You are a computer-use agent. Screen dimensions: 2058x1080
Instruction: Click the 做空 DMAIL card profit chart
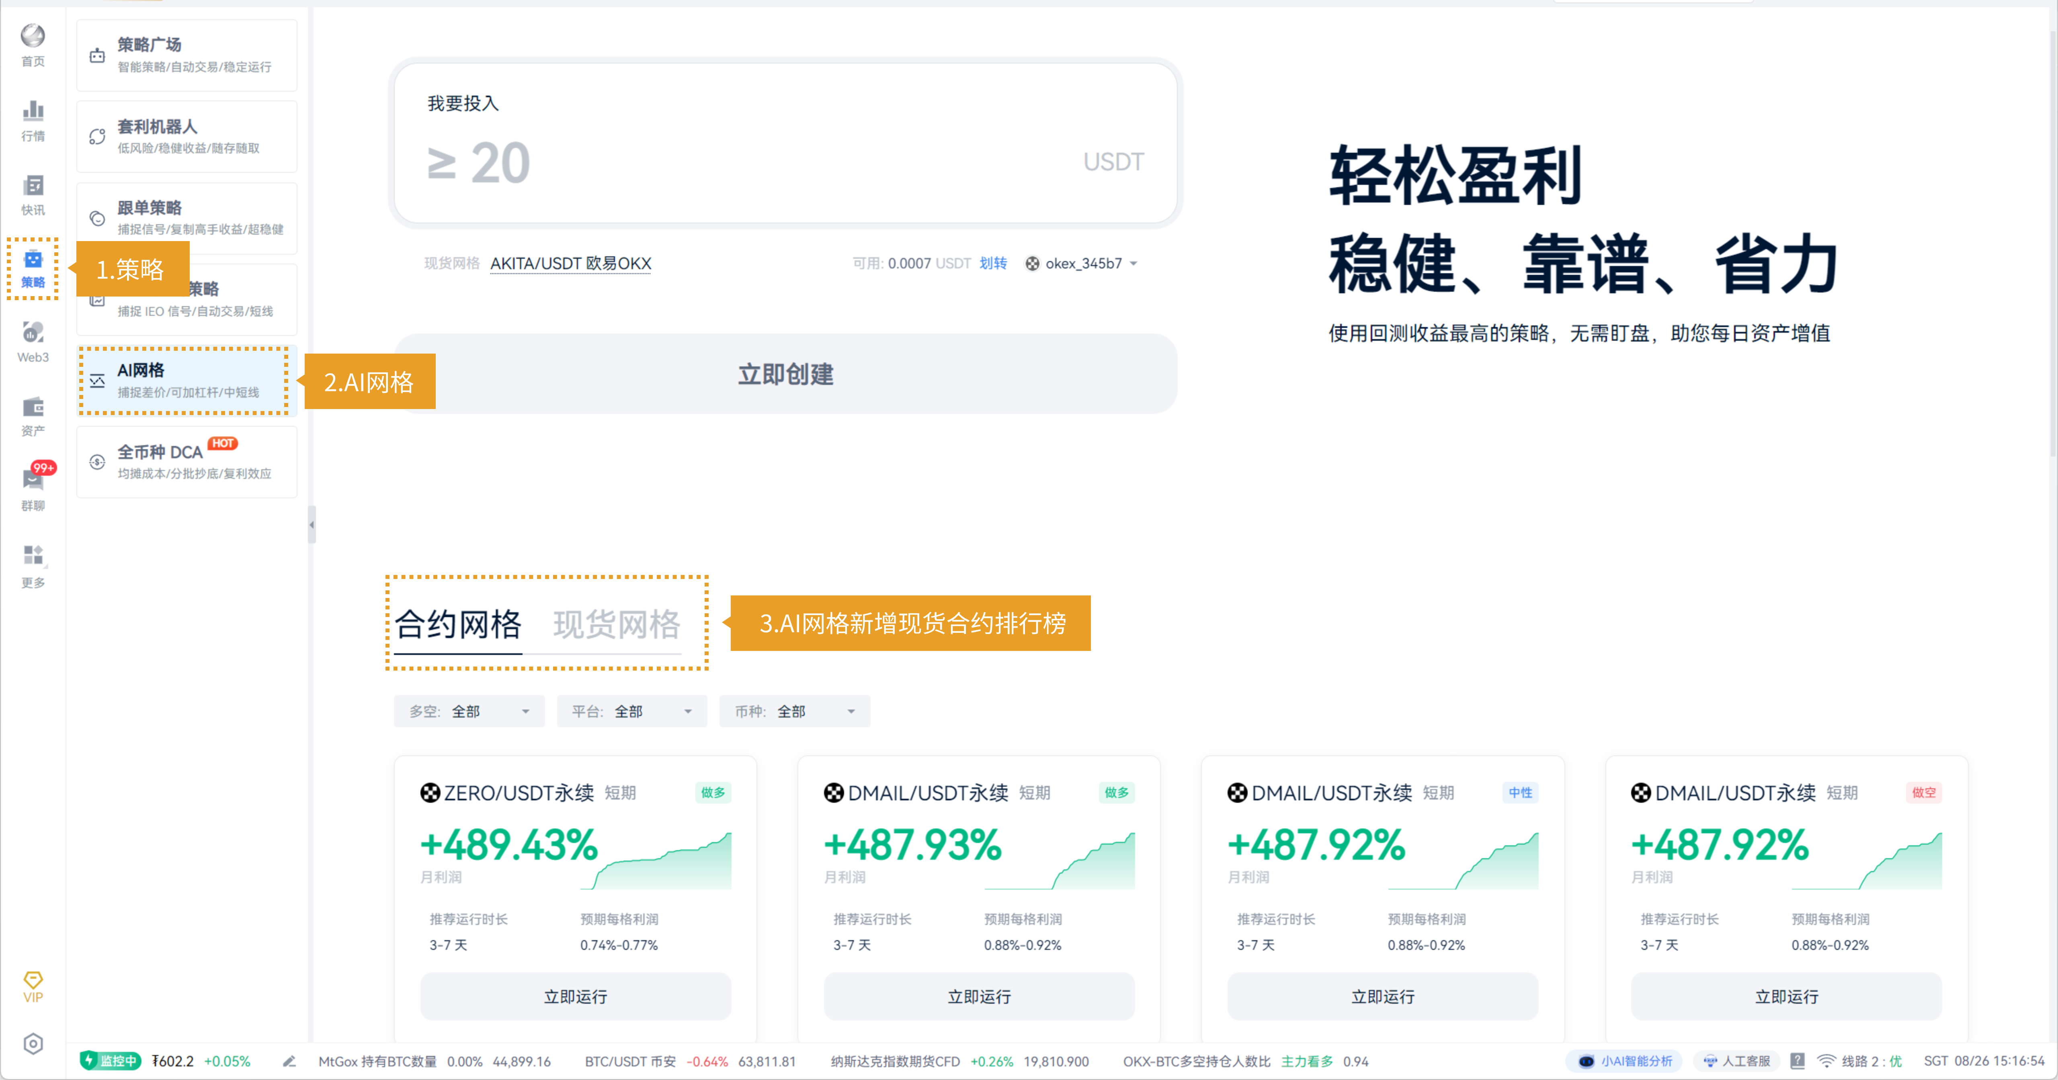[x=1867, y=860]
